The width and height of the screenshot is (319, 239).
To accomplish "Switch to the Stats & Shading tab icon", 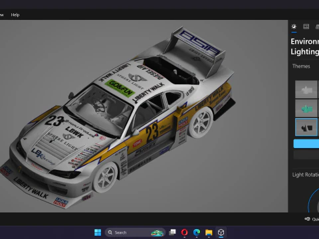I will click(x=306, y=27).
